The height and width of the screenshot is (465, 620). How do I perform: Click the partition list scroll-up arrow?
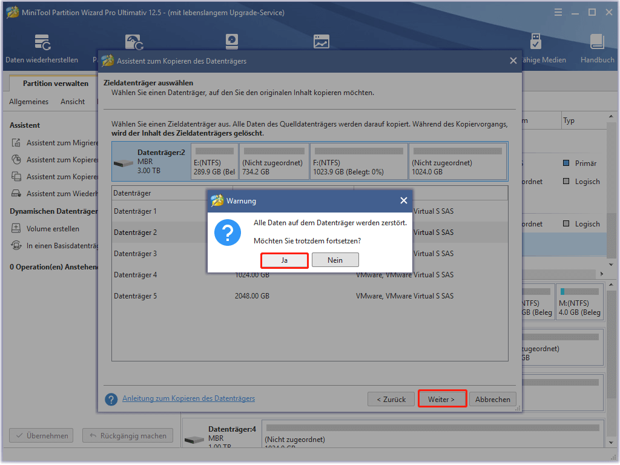point(611,117)
